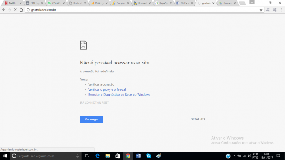Viewport: 285px width, 160px height.
Task: Close the active gostariadeir tab
Action: 213,3
